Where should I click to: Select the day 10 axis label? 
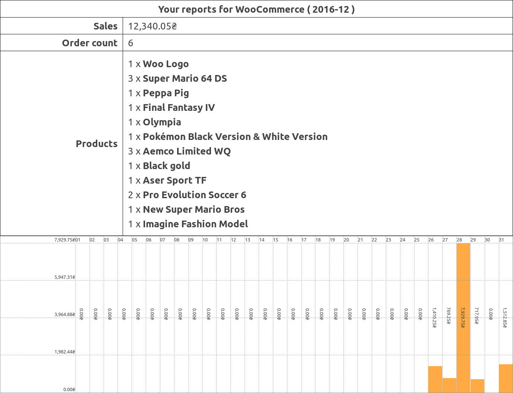pyautogui.click(x=205, y=240)
